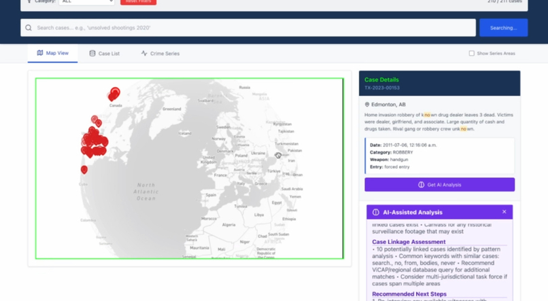548x301 pixels.
Task: Click the blue Searching... button
Action: (503, 28)
